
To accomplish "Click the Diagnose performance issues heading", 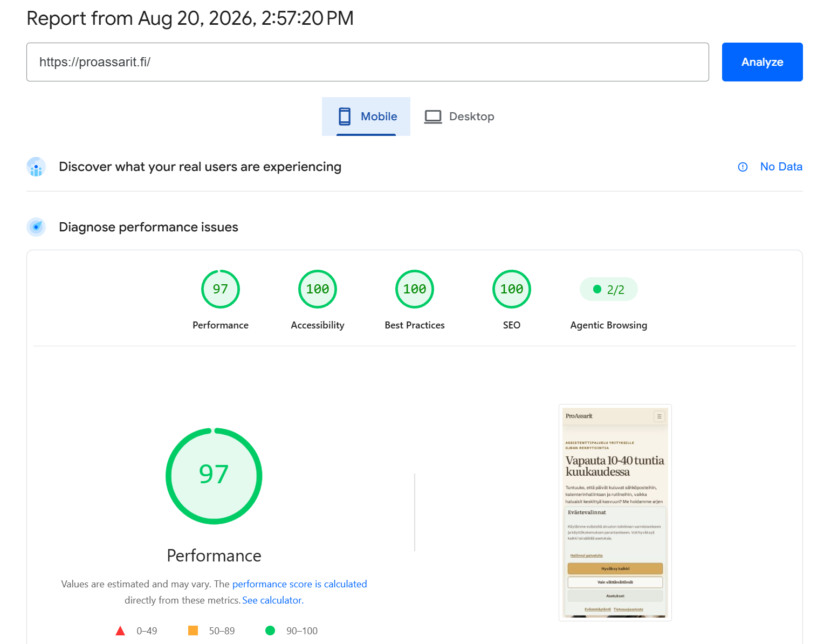I will 148,227.
